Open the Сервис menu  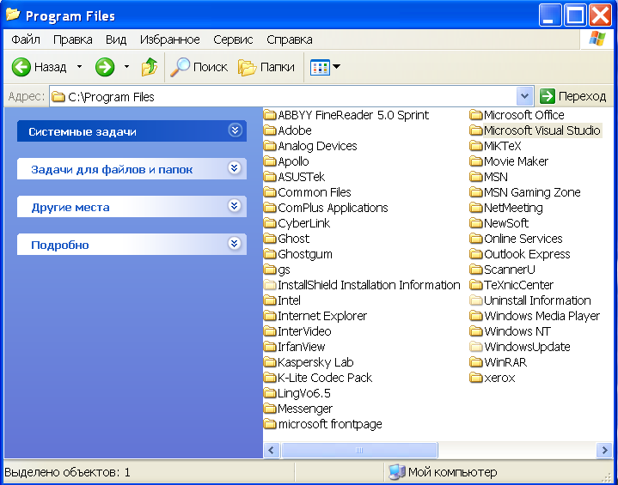click(x=233, y=39)
